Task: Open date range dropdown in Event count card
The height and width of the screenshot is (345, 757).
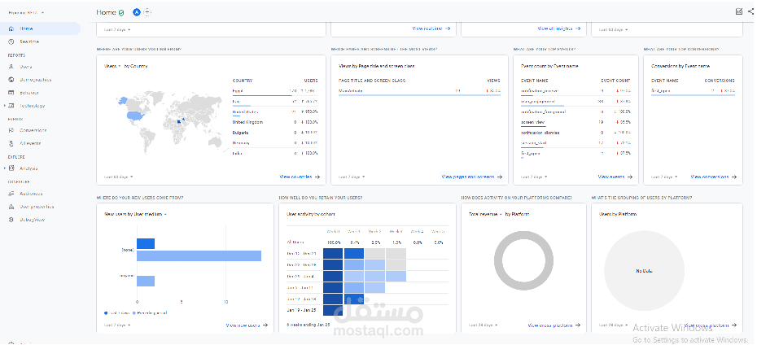Action: [x=535, y=177]
